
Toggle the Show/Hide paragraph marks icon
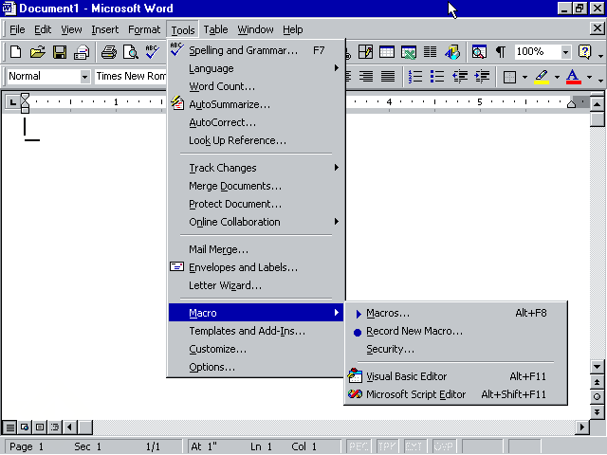coord(501,52)
